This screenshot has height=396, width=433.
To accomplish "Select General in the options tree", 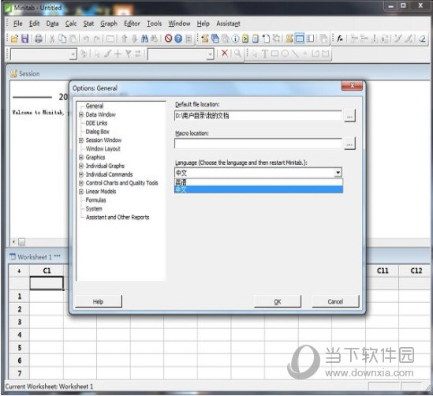I will click(x=95, y=106).
